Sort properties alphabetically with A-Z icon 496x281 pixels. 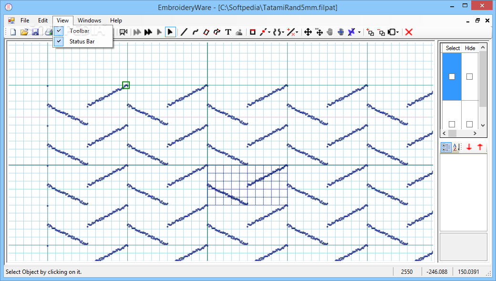click(x=456, y=147)
